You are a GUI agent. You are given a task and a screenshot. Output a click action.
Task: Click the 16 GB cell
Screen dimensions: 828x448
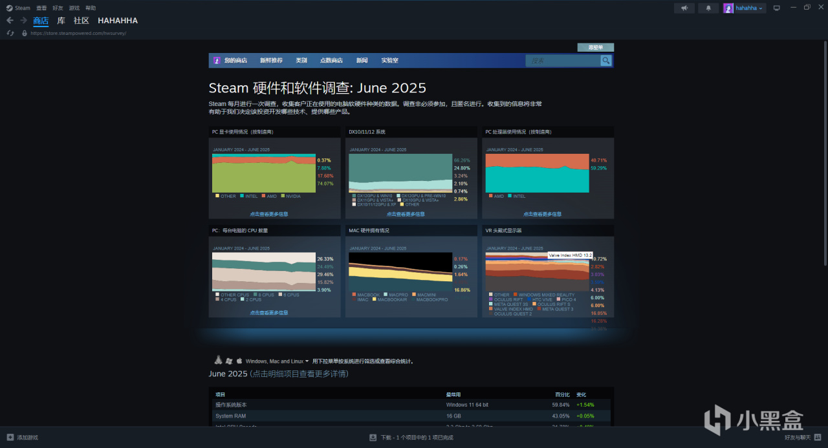point(453,416)
